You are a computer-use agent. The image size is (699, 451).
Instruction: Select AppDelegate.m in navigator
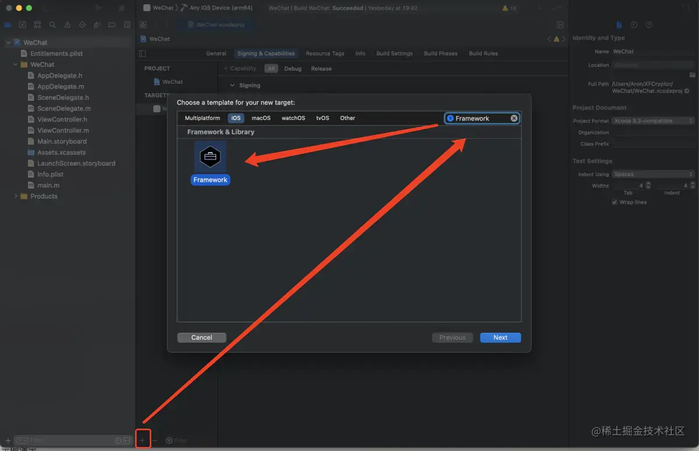click(x=61, y=87)
